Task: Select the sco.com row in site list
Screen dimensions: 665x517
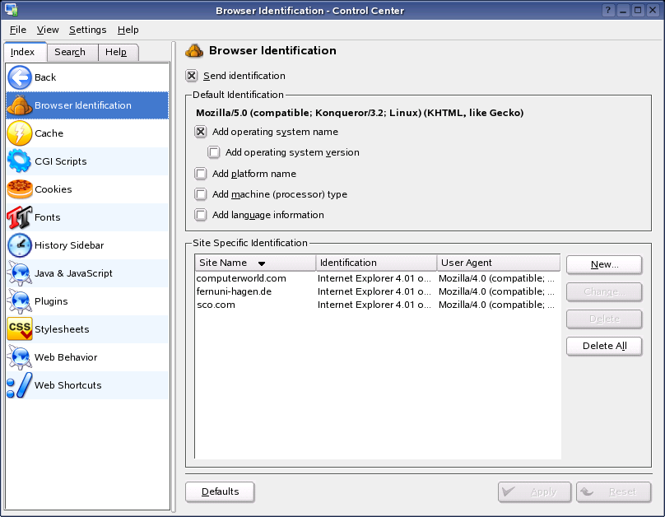Action: [x=216, y=305]
